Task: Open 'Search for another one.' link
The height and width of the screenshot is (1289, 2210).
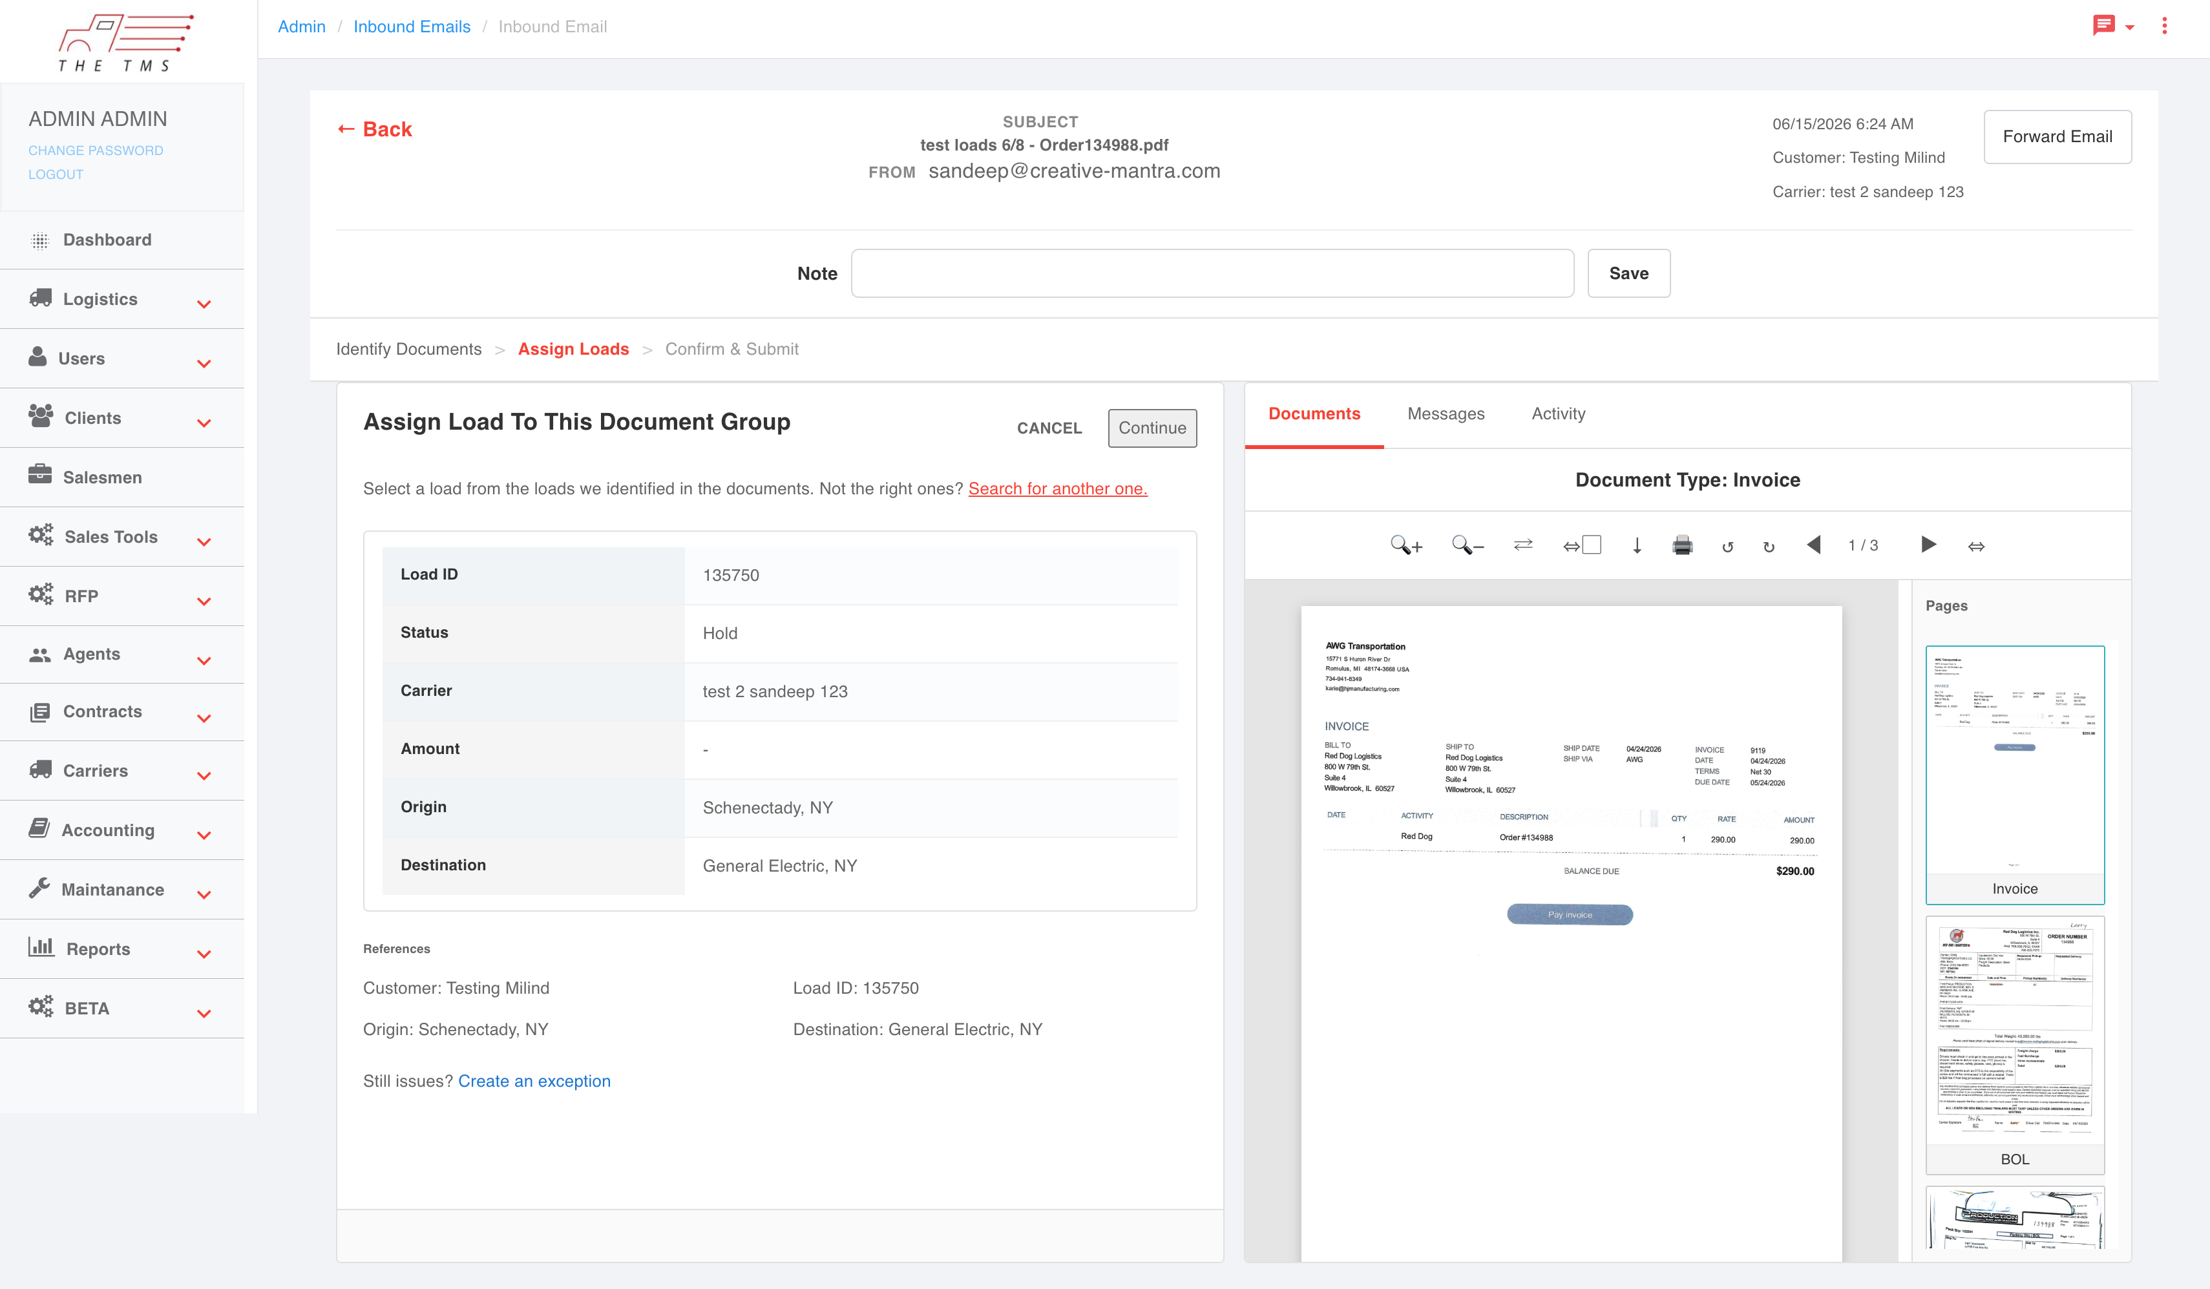Action: click(1058, 488)
